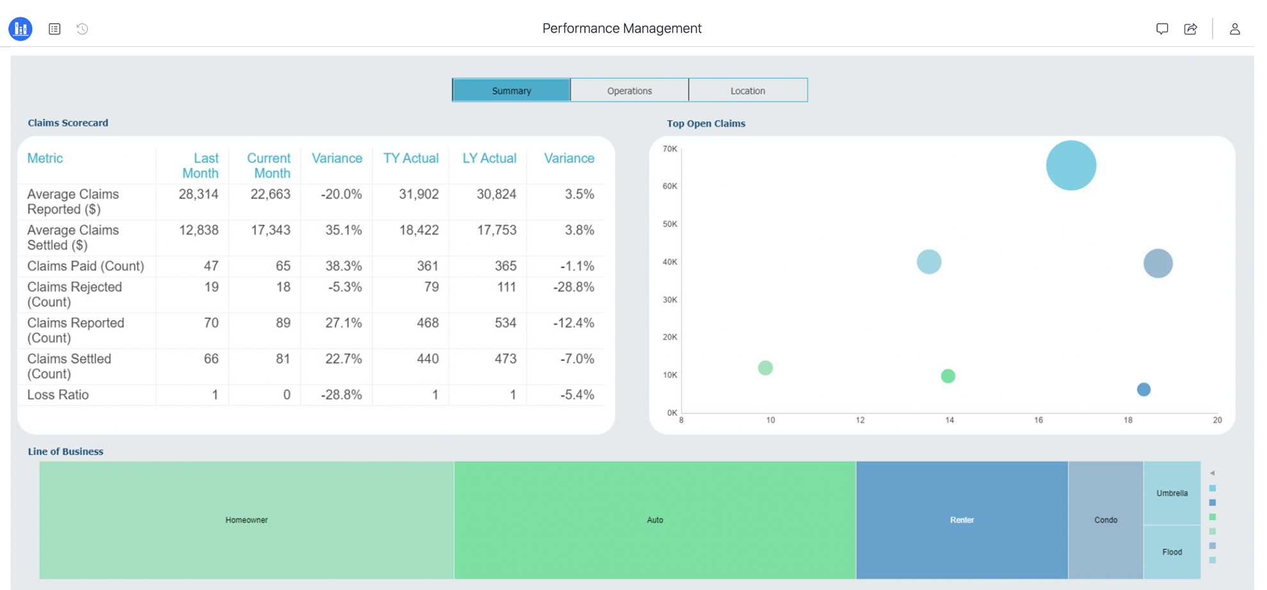Click the bright green legend swatch

1212,517
